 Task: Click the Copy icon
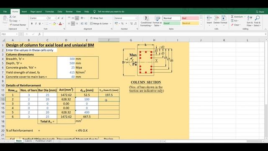[10, 21]
